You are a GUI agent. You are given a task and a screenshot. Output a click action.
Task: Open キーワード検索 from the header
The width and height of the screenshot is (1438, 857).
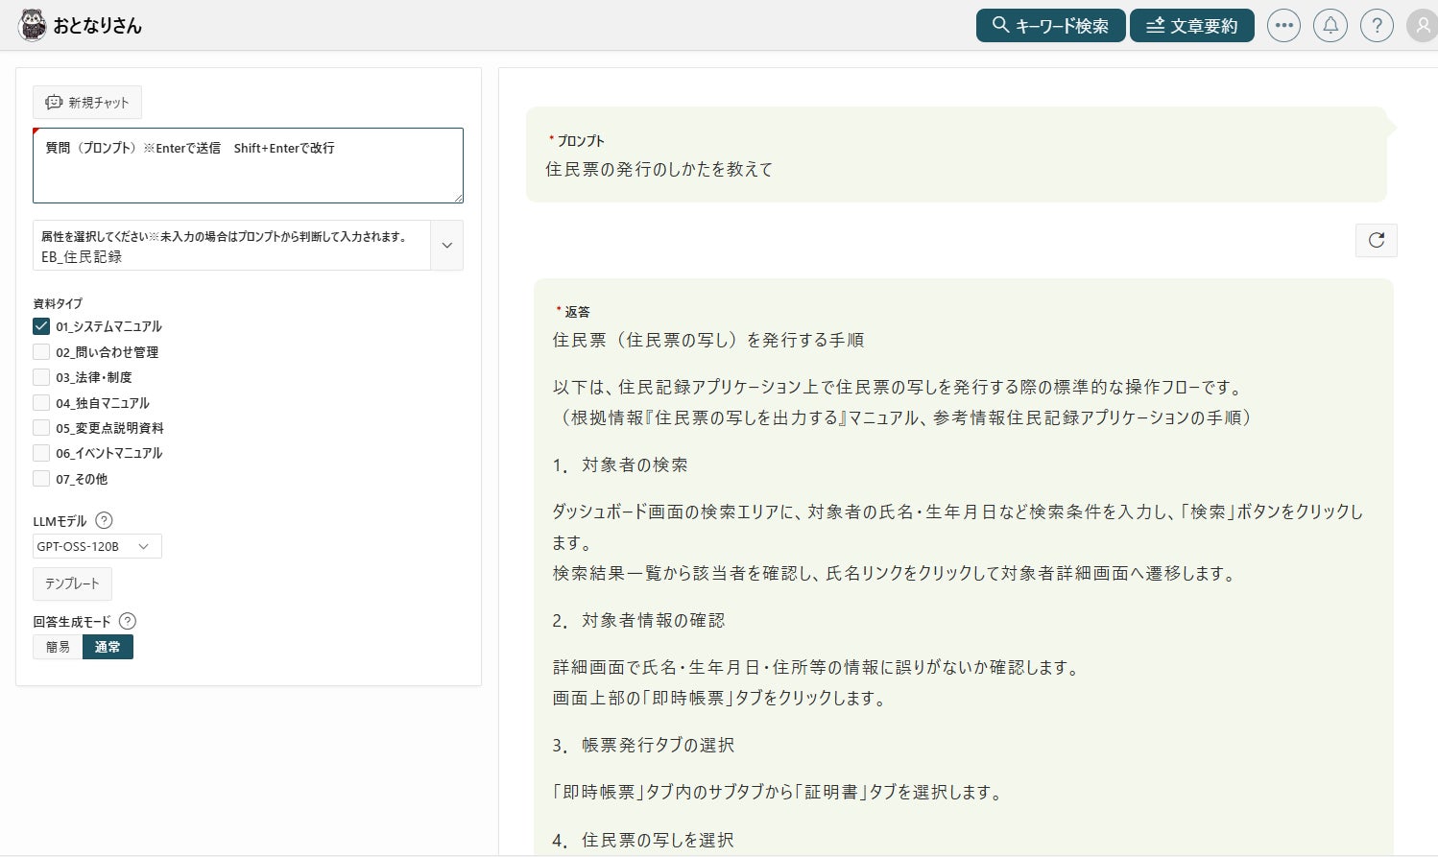click(1050, 26)
